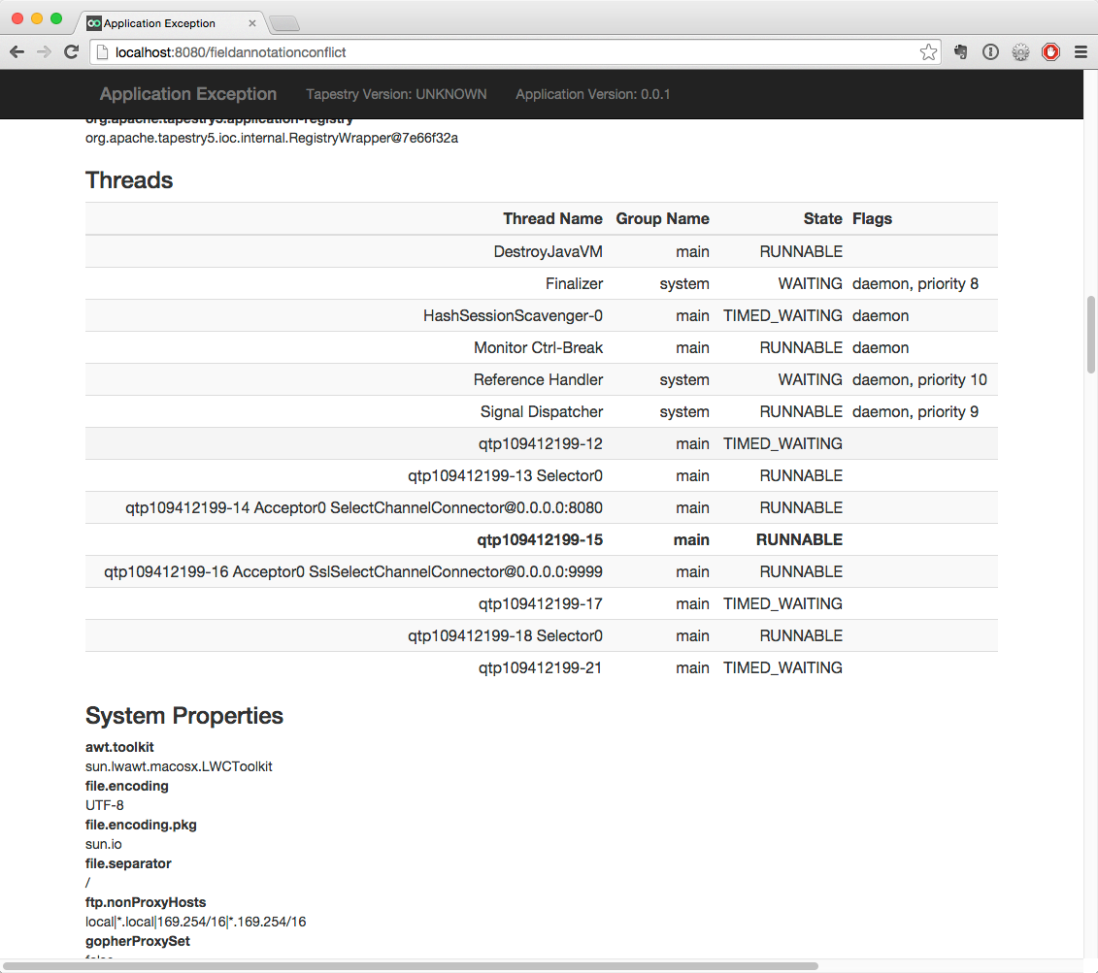Open the Evernote elephant extension

pyautogui.click(x=960, y=52)
